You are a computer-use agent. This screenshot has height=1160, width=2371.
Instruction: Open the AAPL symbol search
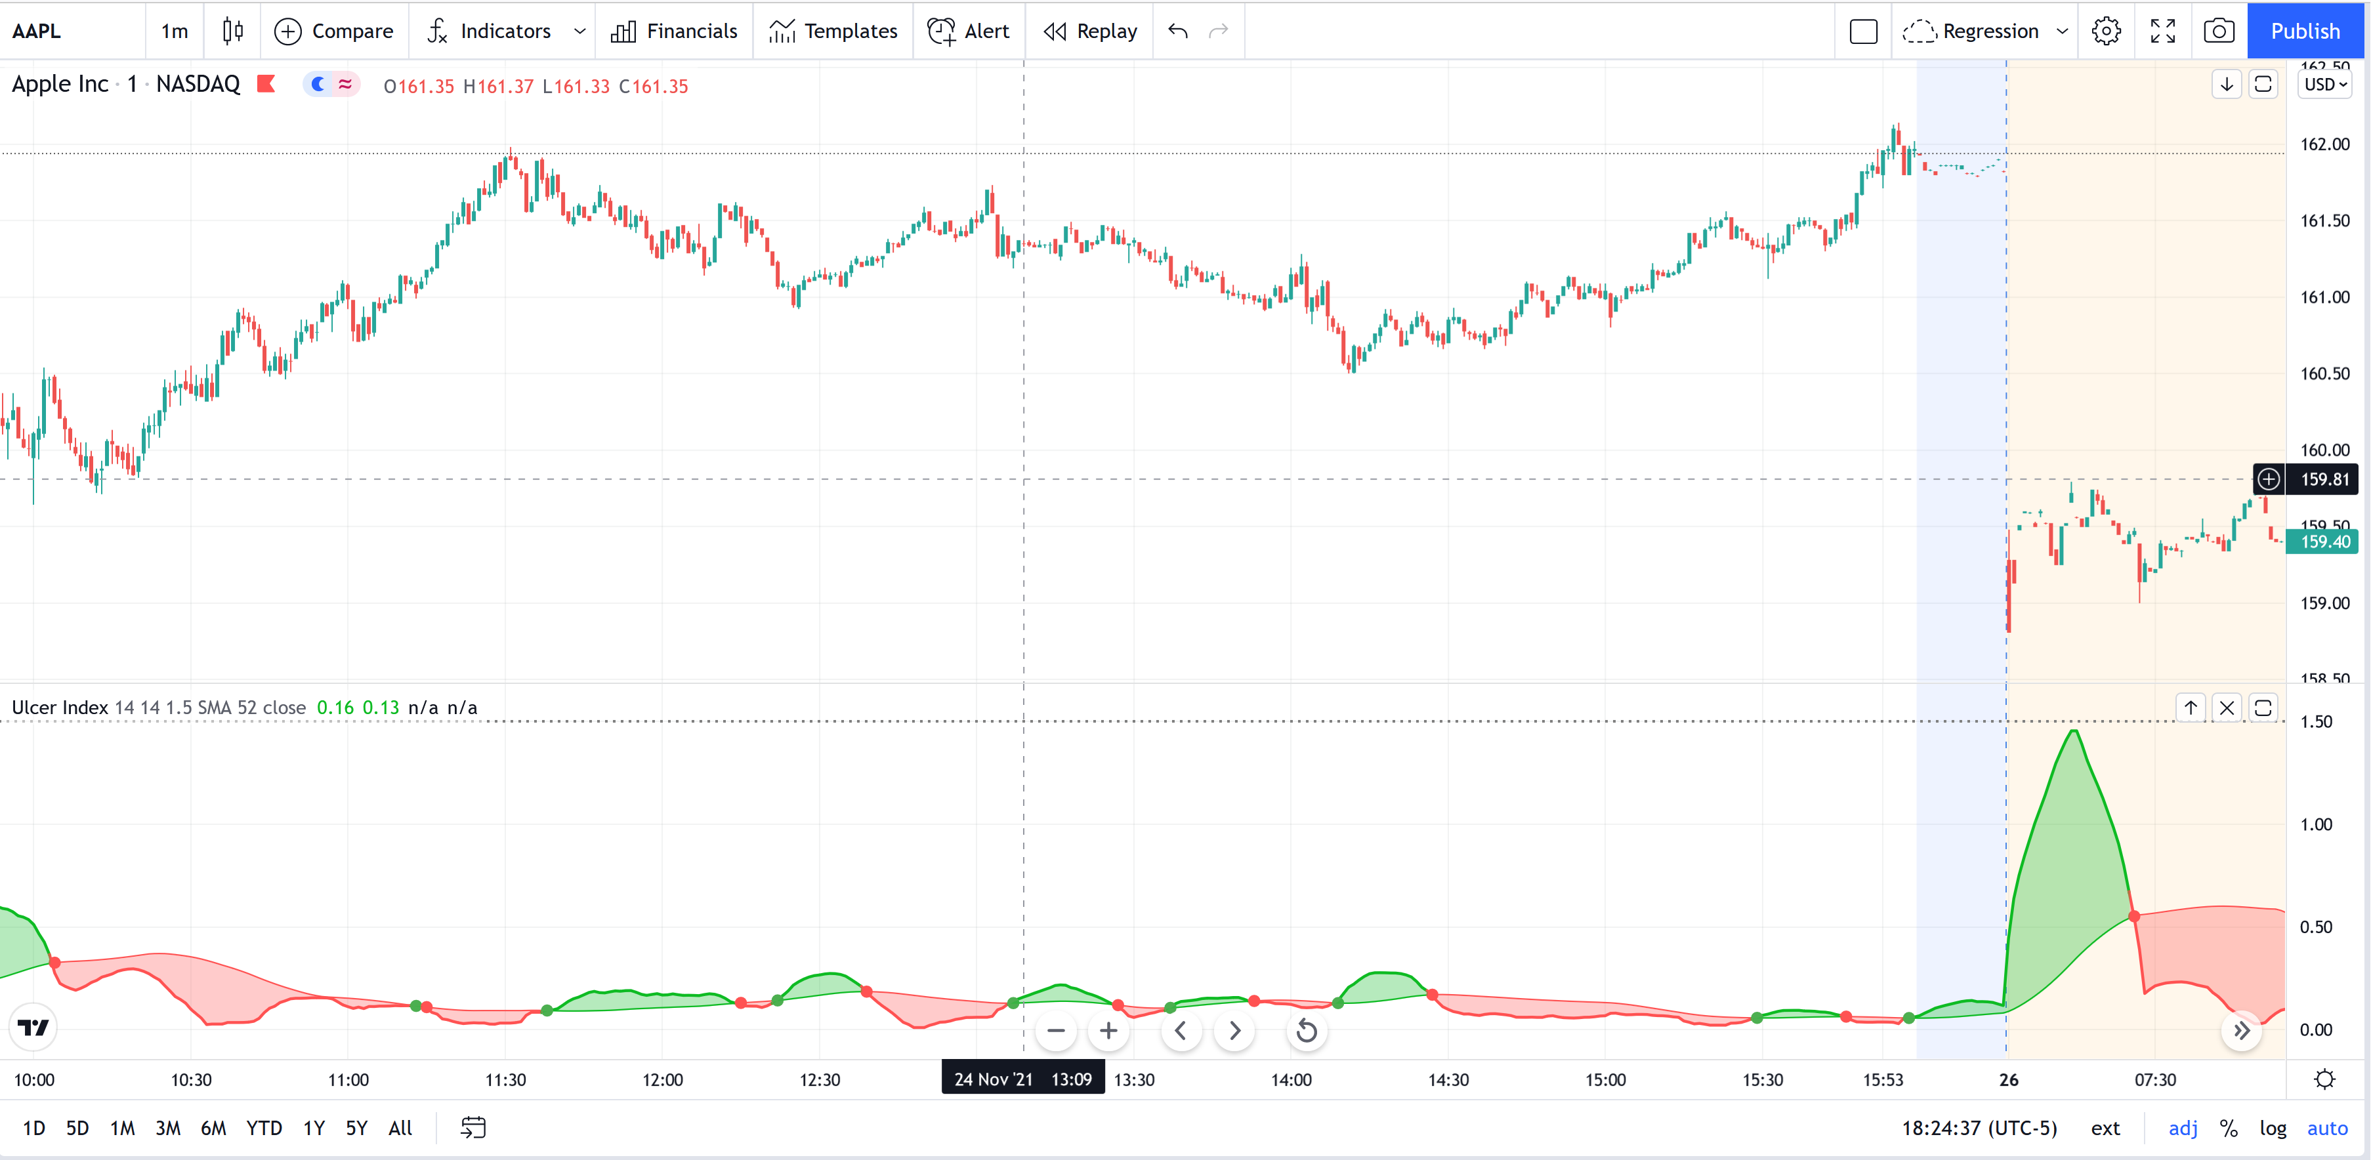click(37, 31)
